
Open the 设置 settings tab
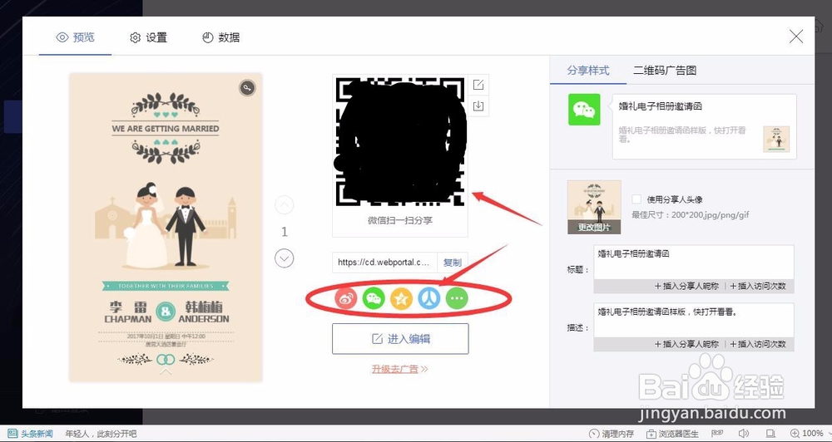click(149, 37)
